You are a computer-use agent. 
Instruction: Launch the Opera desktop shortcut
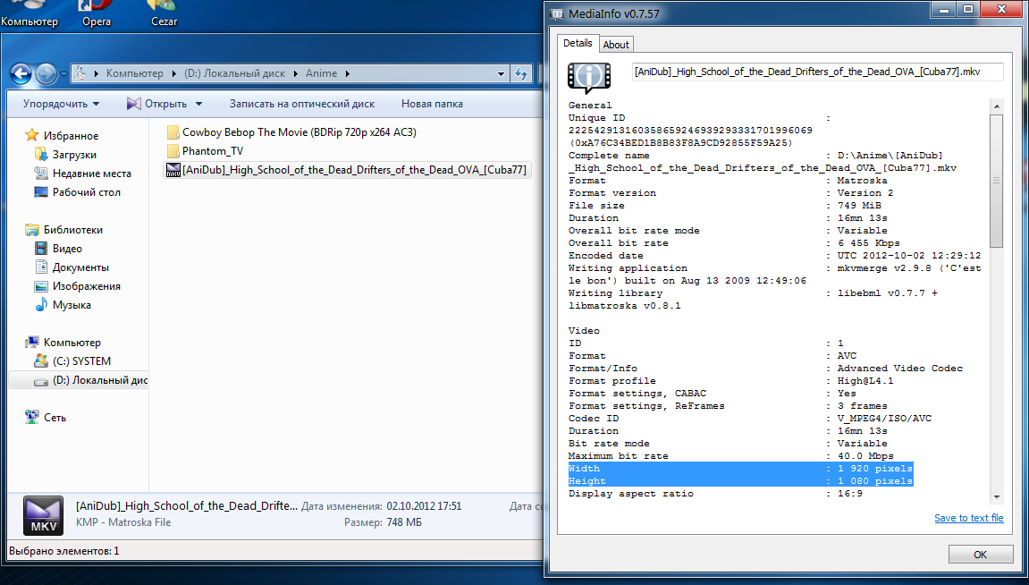97,14
